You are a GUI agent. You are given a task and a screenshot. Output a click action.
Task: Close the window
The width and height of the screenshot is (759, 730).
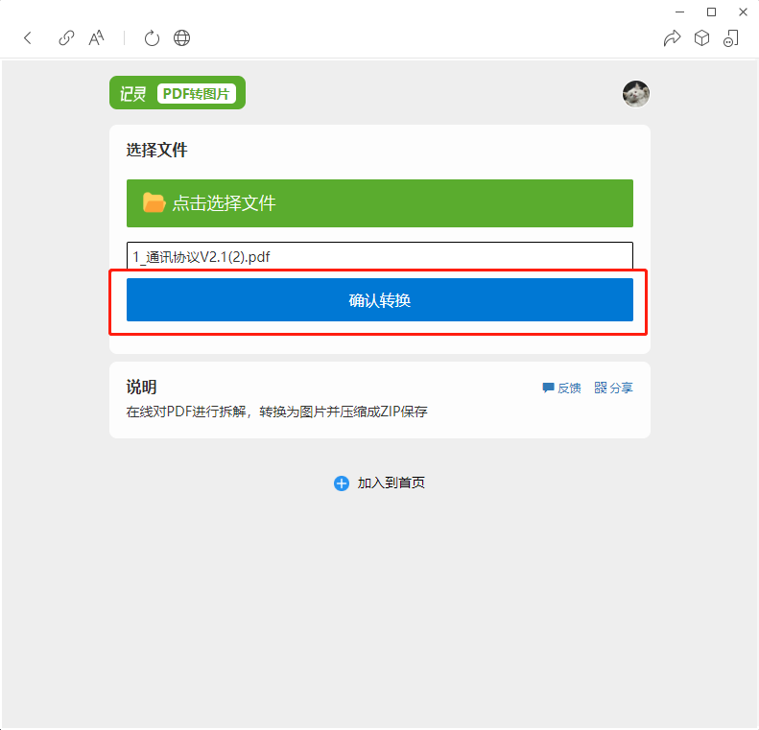743,12
